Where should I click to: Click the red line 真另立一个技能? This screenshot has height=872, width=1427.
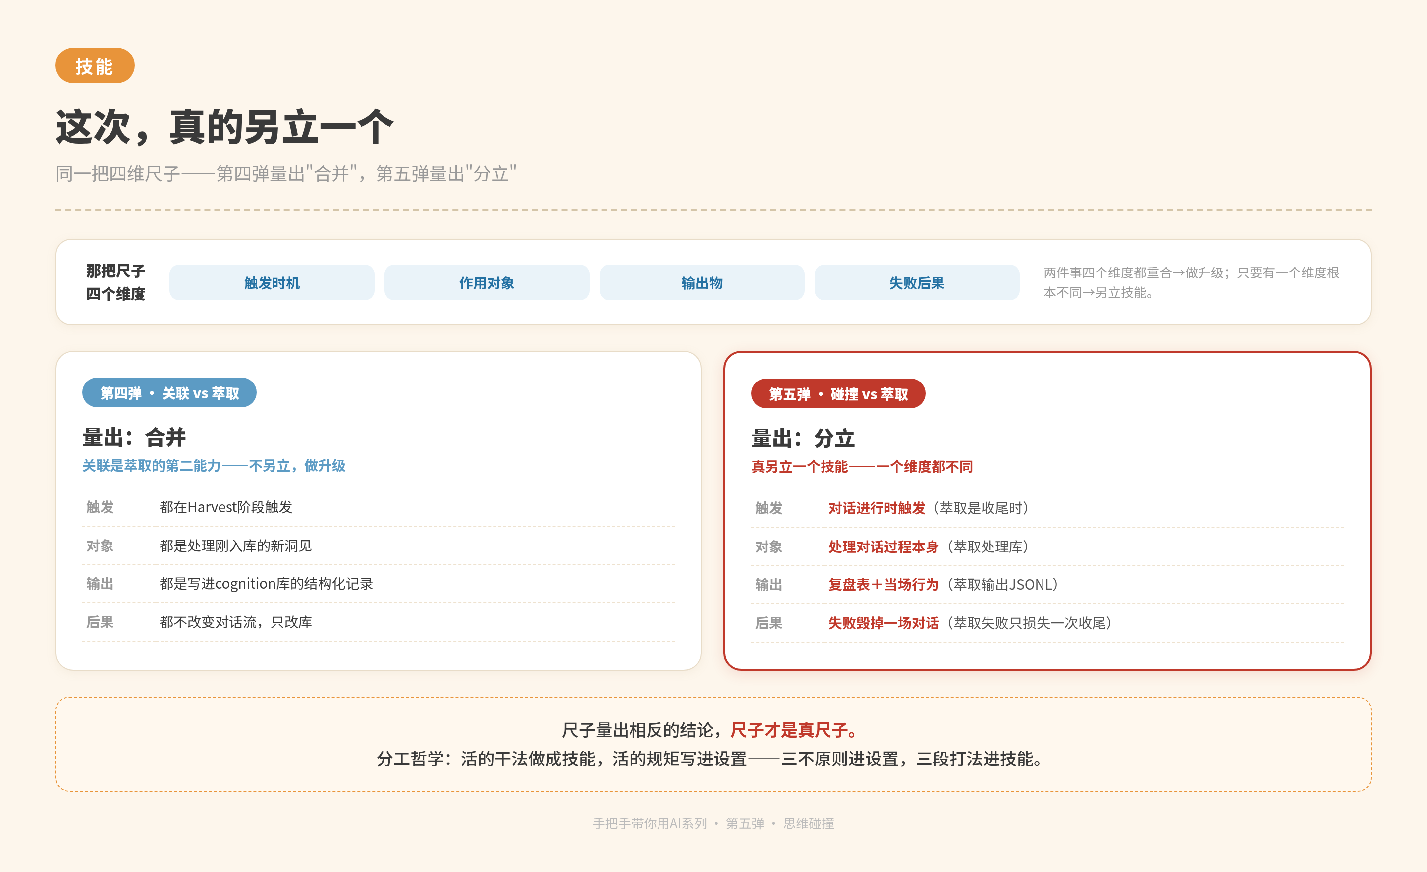click(x=862, y=467)
